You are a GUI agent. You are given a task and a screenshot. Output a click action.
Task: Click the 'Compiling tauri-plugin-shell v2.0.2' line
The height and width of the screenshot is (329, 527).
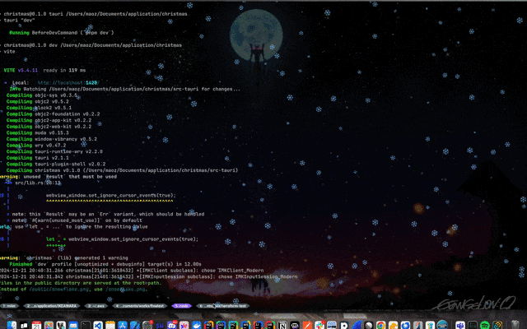56,164
